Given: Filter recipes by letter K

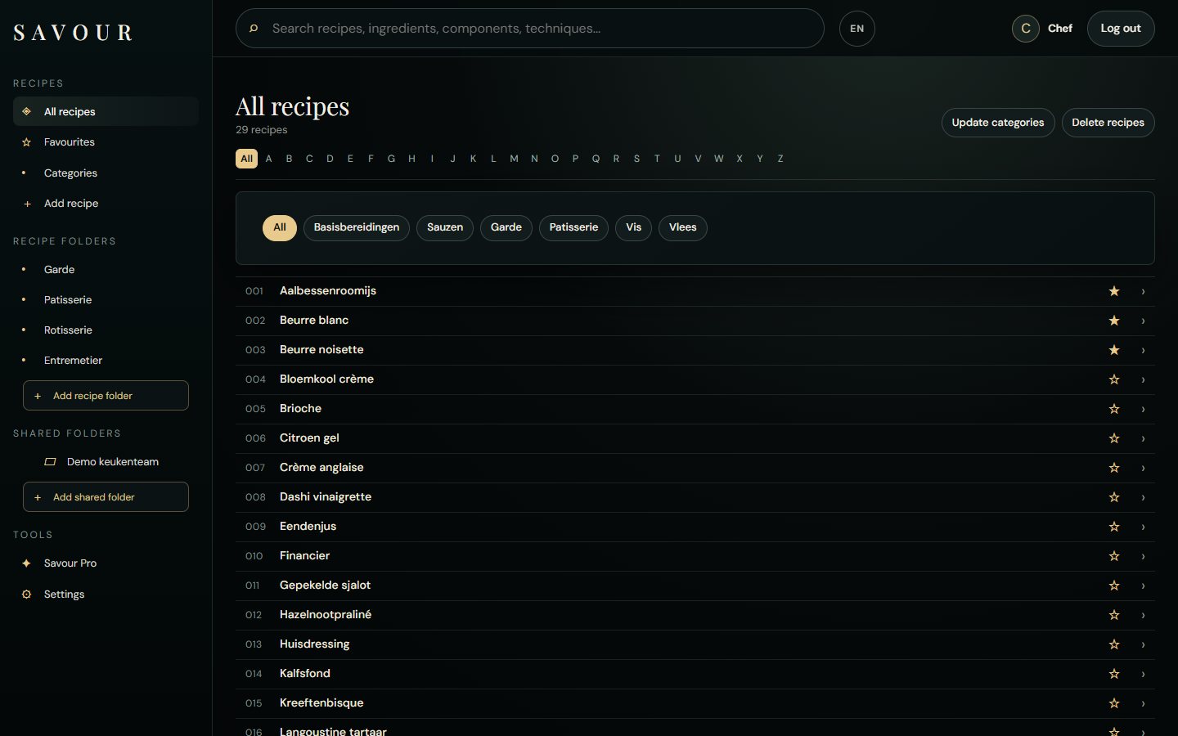Looking at the screenshot, I should tap(473, 159).
